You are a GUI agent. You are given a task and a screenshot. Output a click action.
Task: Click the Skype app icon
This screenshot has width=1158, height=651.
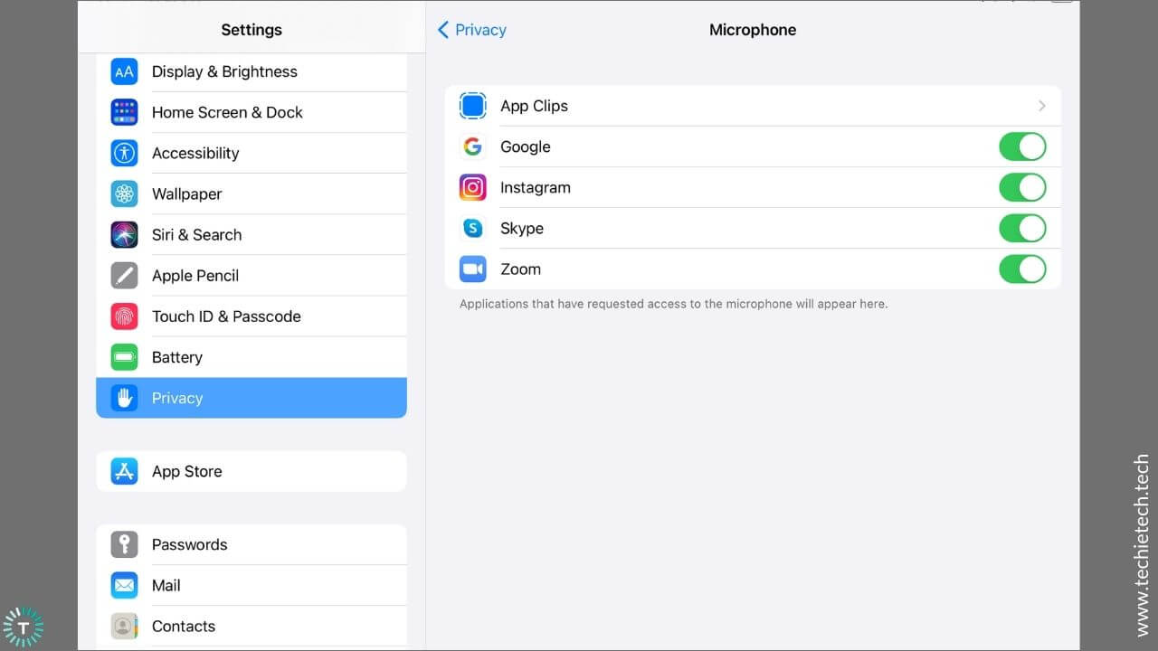click(x=473, y=228)
